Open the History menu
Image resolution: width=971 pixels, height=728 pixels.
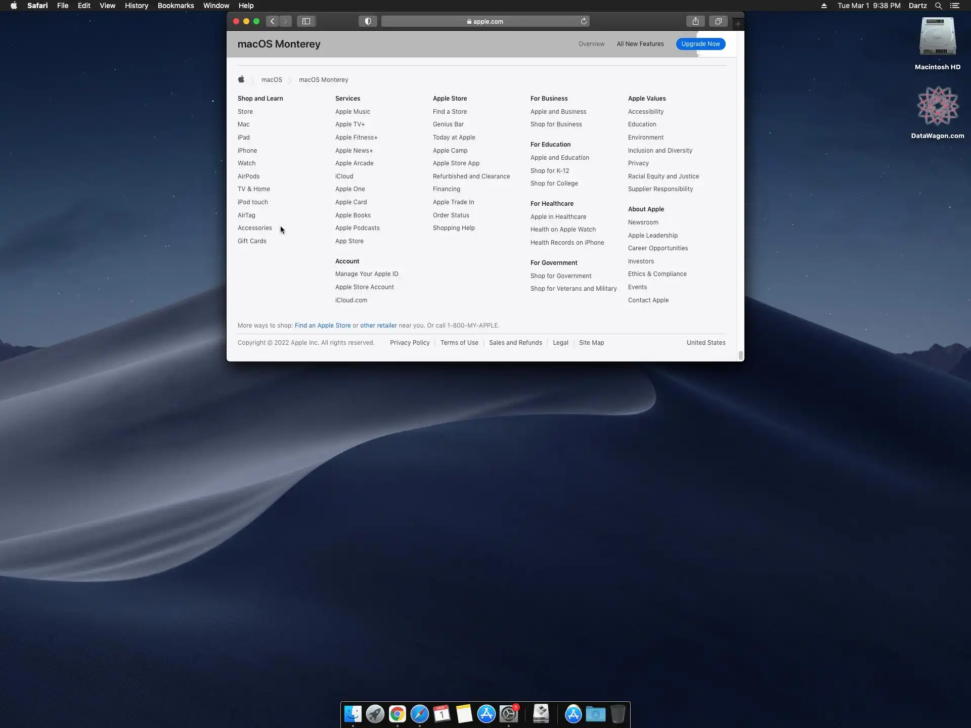(137, 6)
